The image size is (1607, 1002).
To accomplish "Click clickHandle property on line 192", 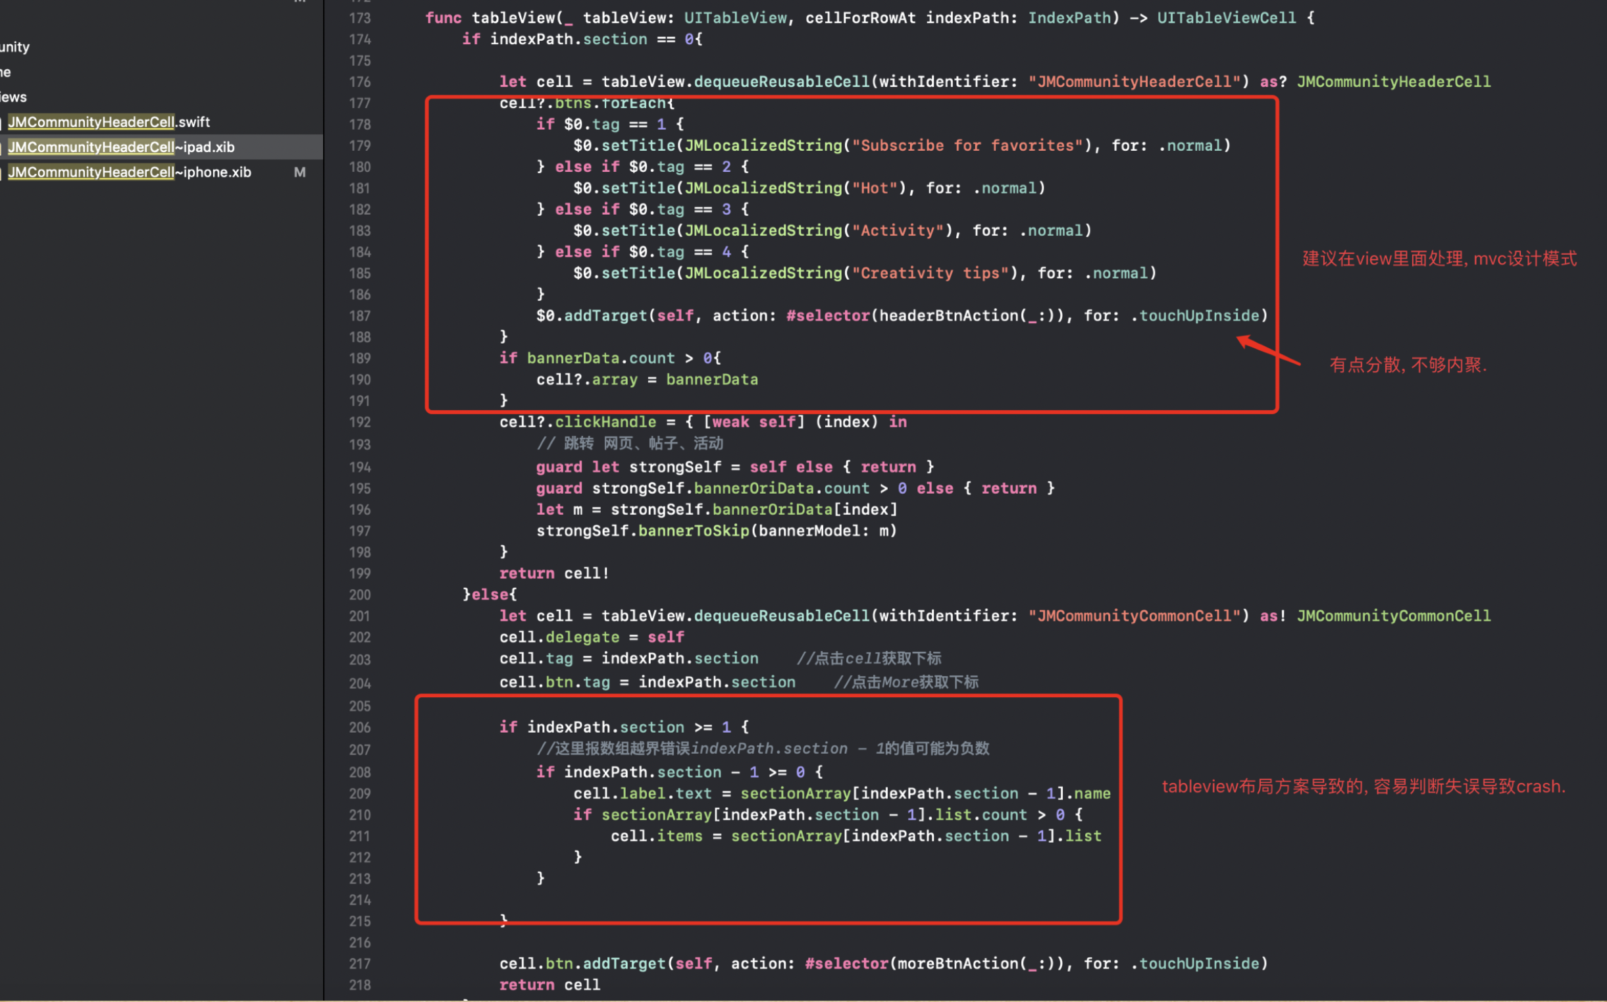I will pos(605,422).
